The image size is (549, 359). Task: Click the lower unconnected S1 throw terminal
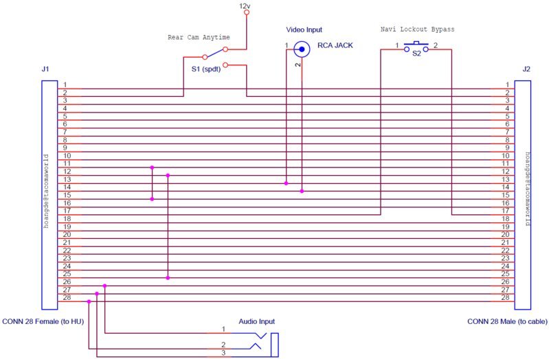click(225, 65)
